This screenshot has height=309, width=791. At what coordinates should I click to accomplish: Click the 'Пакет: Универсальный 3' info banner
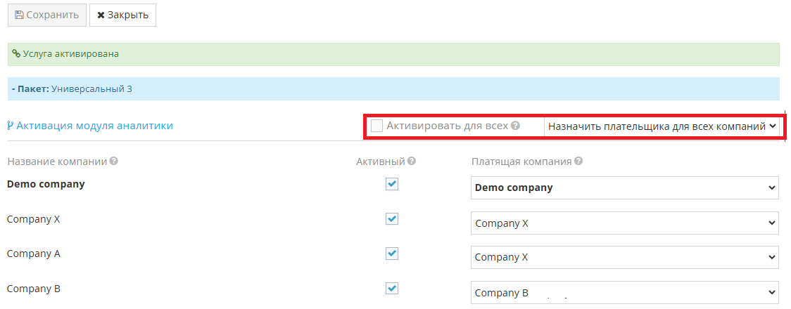pyautogui.click(x=393, y=89)
